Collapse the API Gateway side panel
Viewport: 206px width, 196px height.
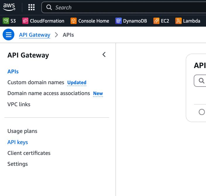(x=104, y=54)
